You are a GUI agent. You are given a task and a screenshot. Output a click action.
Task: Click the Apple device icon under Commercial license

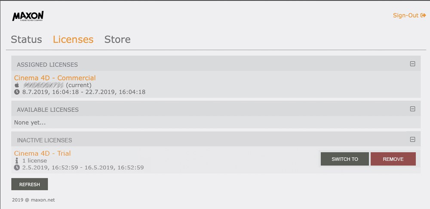pyautogui.click(x=17, y=85)
